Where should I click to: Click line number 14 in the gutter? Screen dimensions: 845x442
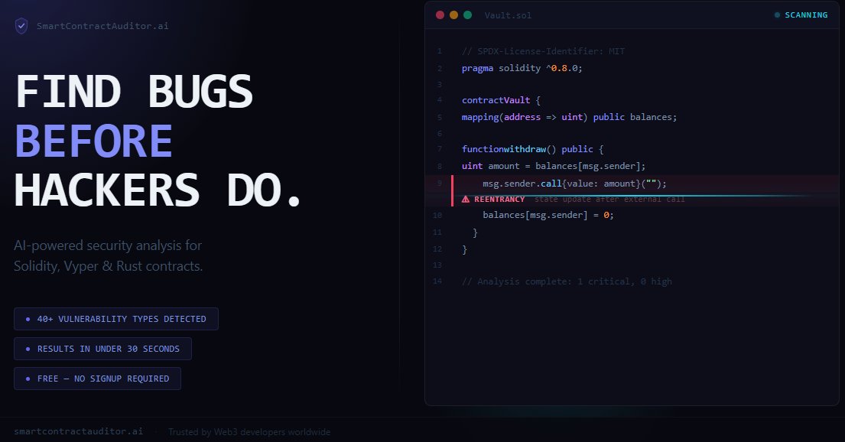pyautogui.click(x=437, y=281)
